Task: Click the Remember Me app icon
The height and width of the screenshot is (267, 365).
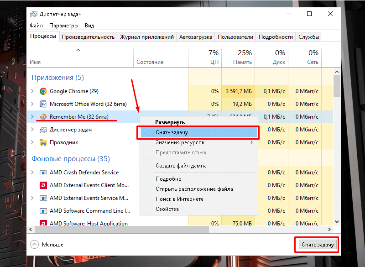Action: (43, 117)
